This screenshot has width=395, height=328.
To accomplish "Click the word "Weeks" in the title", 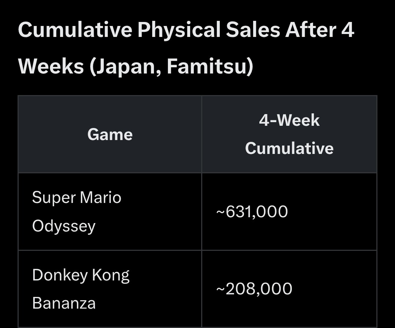I will click(51, 66).
